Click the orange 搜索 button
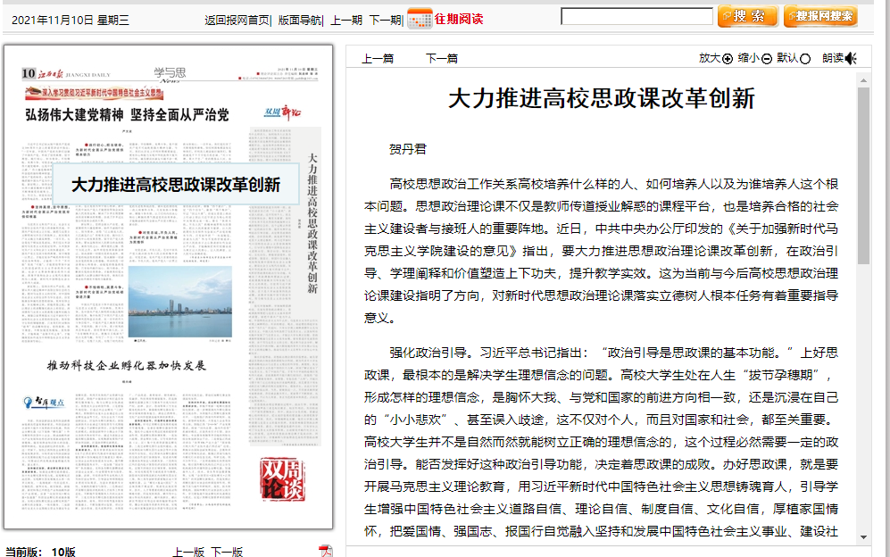The width and height of the screenshot is (890, 557). 746,17
